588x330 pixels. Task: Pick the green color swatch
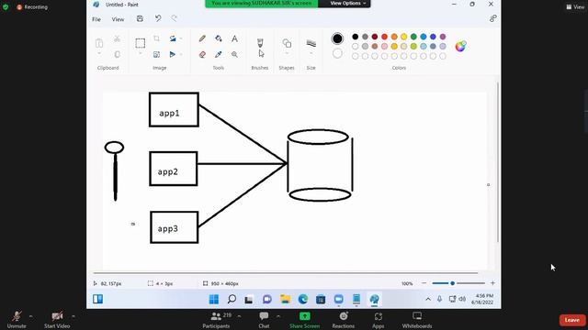[x=413, y=37]
